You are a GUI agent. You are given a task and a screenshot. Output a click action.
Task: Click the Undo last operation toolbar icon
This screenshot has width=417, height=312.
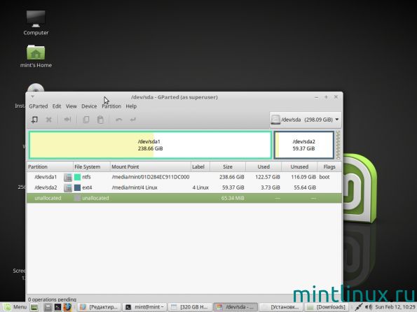[x=119, y=120]
